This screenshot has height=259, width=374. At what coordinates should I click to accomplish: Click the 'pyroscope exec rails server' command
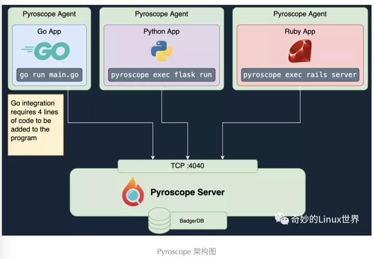click(x=300, y=75)
